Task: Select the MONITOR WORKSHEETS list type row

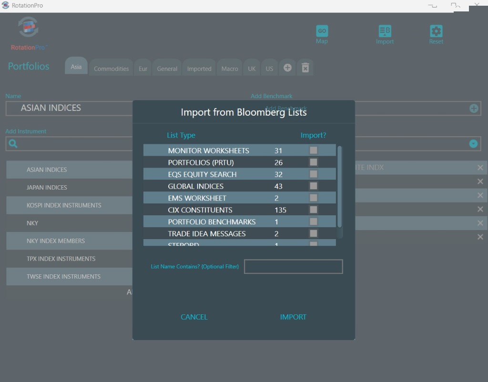Action: click(x=239, y=150)
